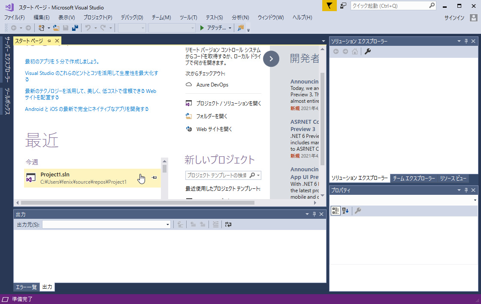Click the Solution Explorer back arrow icon
Image resolution: width=481 pixels, height=304 pixels.
click(336, 51)
